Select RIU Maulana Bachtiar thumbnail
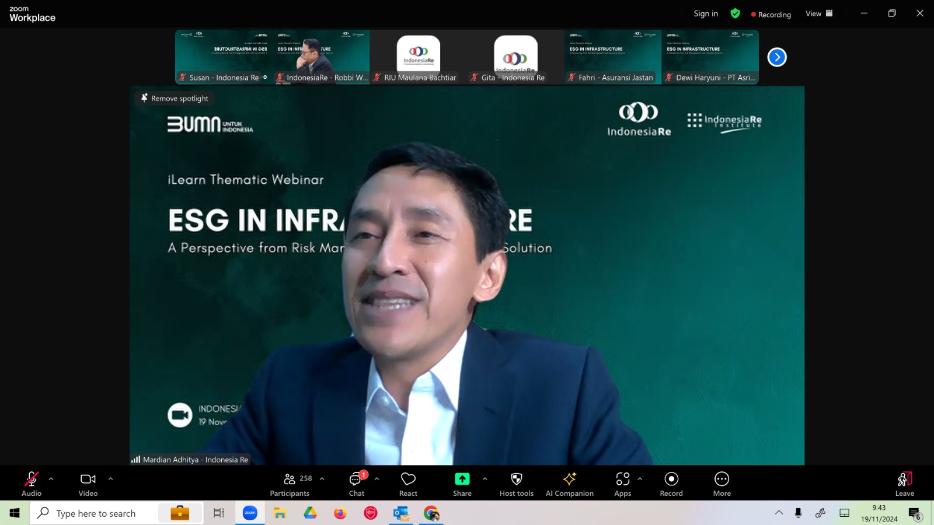This screenshot has width=934, height=525. pyautogui.click(x=419, y=57)
